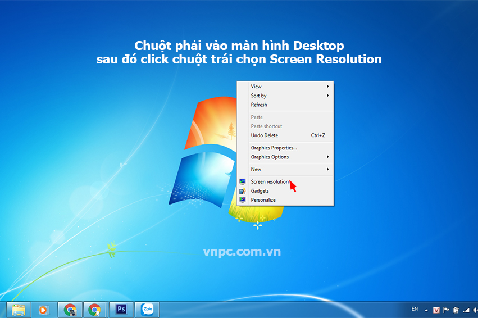The image size is (478, 318).
Task: Open Chrome icon with photo profile badge
Action: coord(70,310)
